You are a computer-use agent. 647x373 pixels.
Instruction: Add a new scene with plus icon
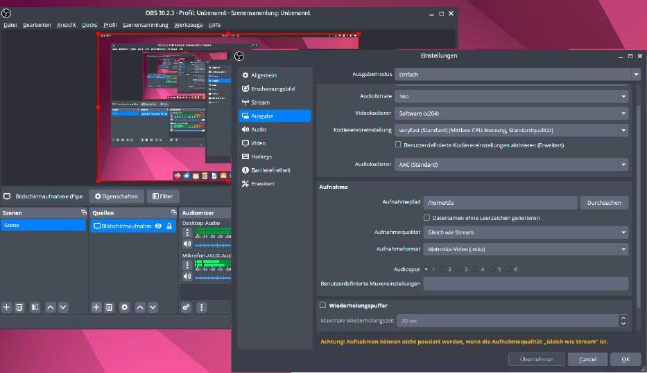click(x=7, y=307)
